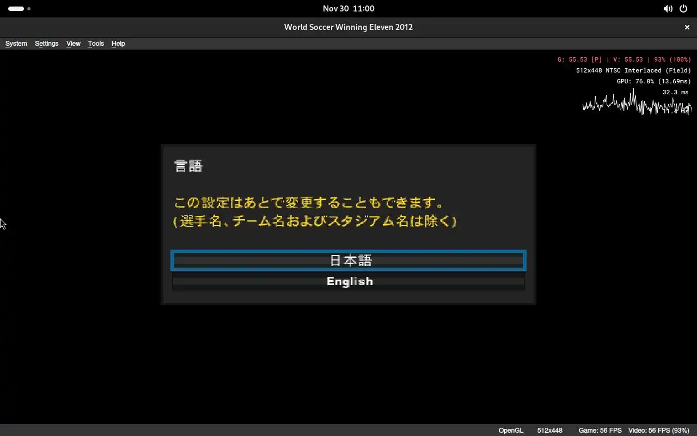Image resolution: width=697 pixels, height=436 pixels.
Task: Open the View menu
Action: [73, 44]
